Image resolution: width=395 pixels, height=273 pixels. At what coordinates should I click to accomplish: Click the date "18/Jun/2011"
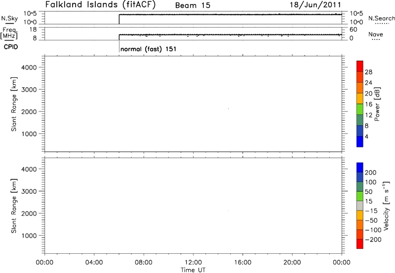tap(316, 5)
